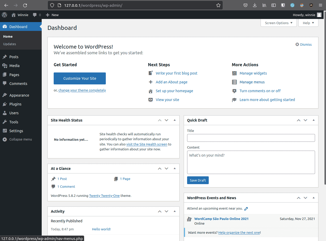Open the Twenty Twenty-One theme link

point(104,196)
